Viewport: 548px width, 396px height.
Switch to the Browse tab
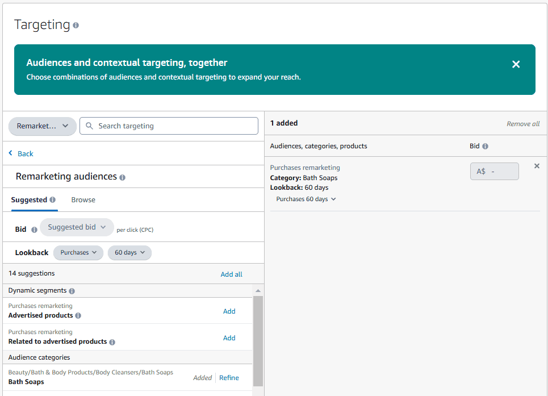[83, 200]
